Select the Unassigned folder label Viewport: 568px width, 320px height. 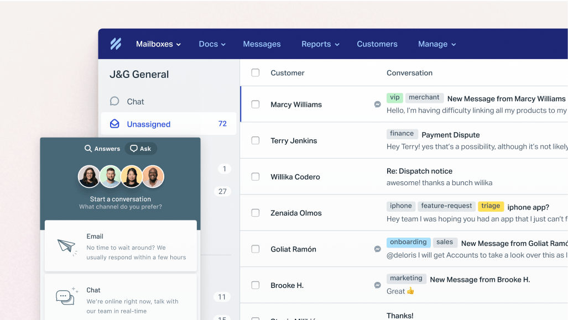point(149,124)
